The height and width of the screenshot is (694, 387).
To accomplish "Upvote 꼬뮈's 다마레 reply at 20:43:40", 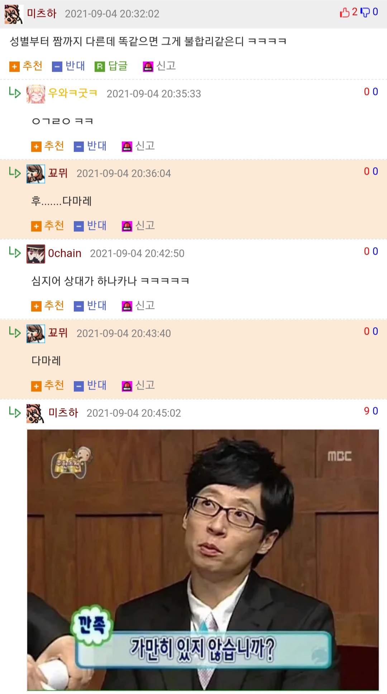I will click(48, 385).
